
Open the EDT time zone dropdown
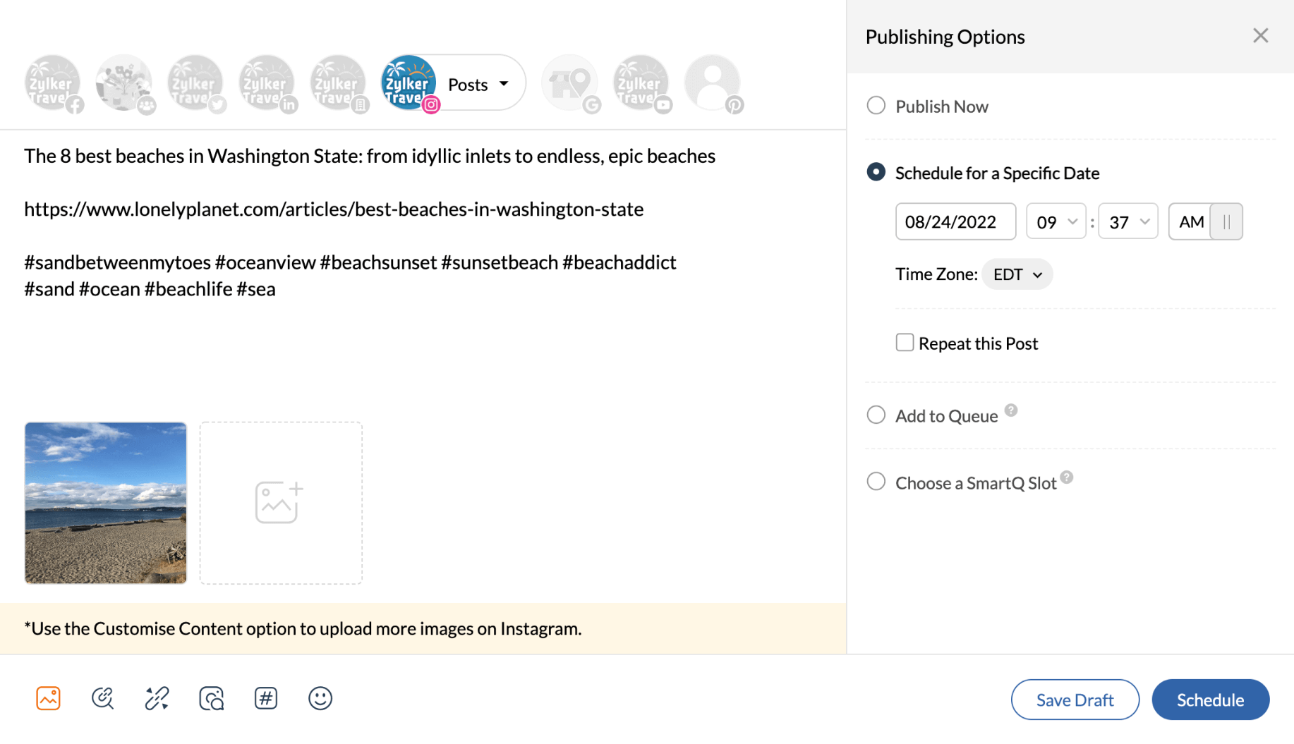1017,274
